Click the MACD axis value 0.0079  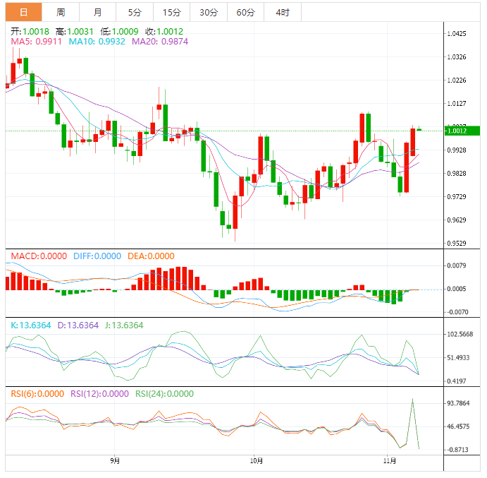click(x=457, y=265)
